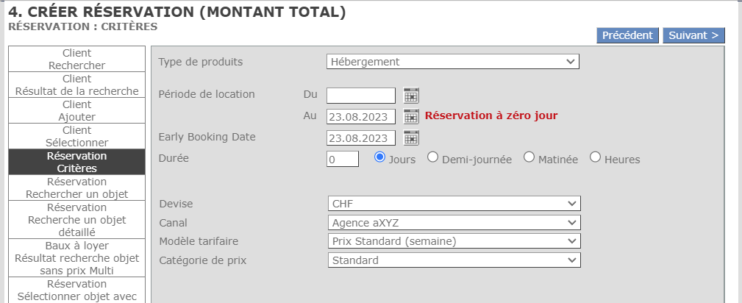742x303 pixels.
Task: Open the Modèle tarifaire dropdown
Action: click(x=453, y=241)
